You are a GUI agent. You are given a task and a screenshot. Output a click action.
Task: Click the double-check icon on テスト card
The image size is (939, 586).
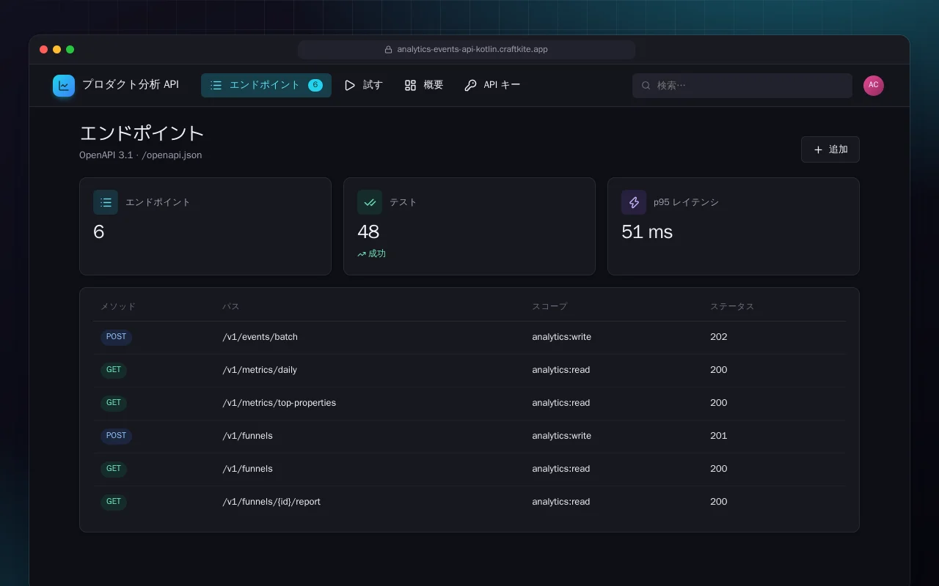coord(370,202)
